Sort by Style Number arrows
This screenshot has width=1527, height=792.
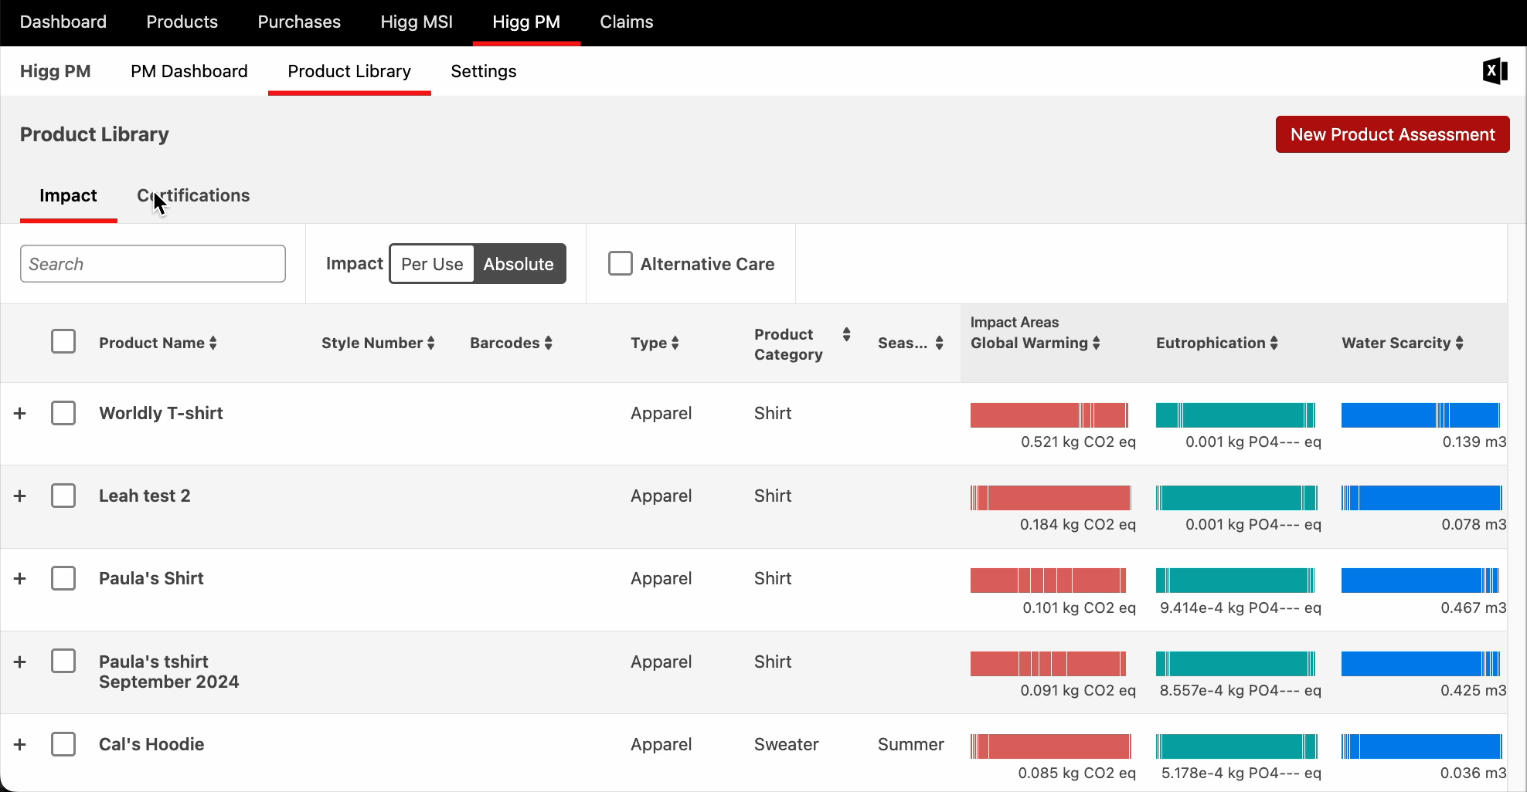(x=431, y=343)
